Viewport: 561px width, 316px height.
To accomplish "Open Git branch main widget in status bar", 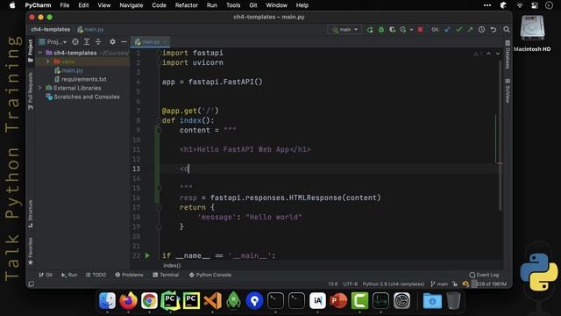I will point(439,284).
